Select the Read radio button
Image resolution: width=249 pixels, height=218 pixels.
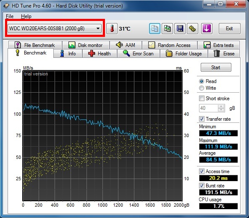tap(202, 81)
